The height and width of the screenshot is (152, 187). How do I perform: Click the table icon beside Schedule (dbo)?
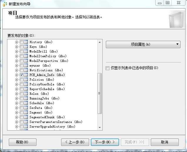tap(26, 103)
